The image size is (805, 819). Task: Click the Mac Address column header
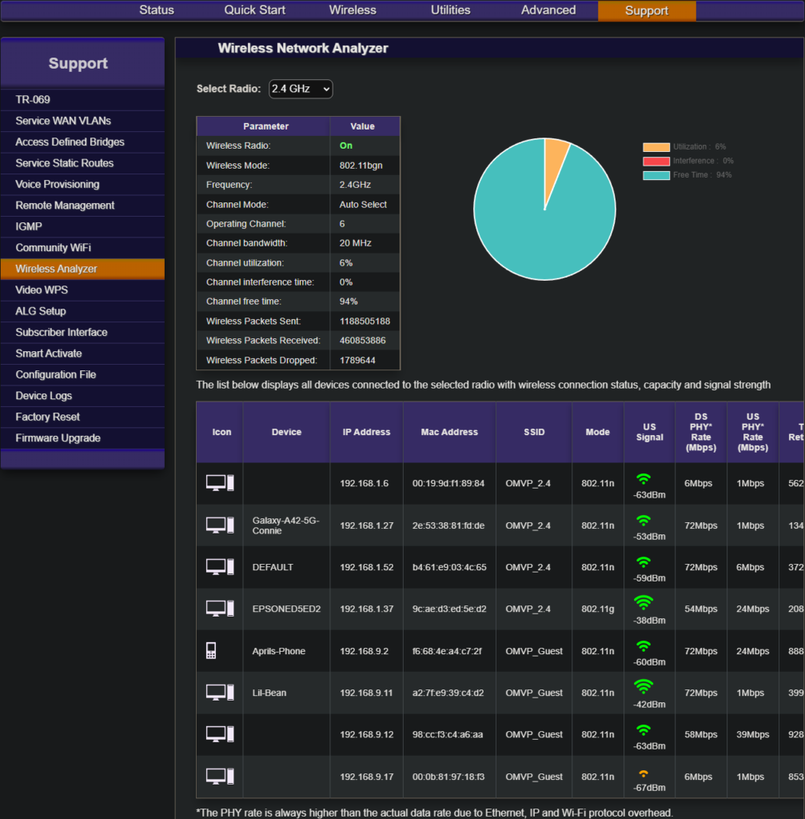pyautogui.click(x=449, y=432)
